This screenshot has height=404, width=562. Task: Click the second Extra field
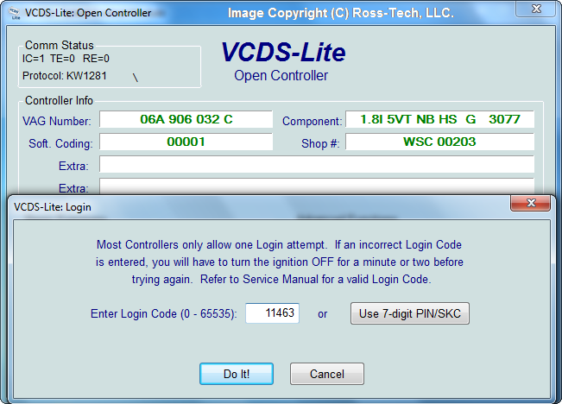point(317,186)
